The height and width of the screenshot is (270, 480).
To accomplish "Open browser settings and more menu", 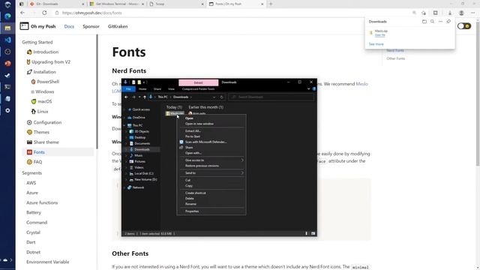I will point(472,13).
